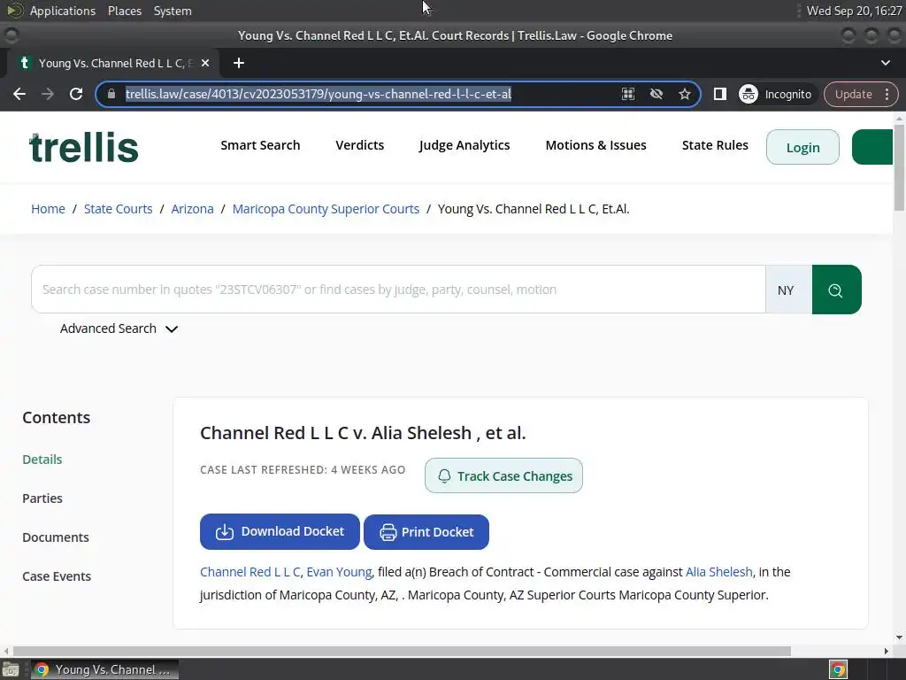906x680 pixels.
Task: Click the "Channel Red L L C v. Alia Shelesh" heading
Action: click(x=363, y=433)
